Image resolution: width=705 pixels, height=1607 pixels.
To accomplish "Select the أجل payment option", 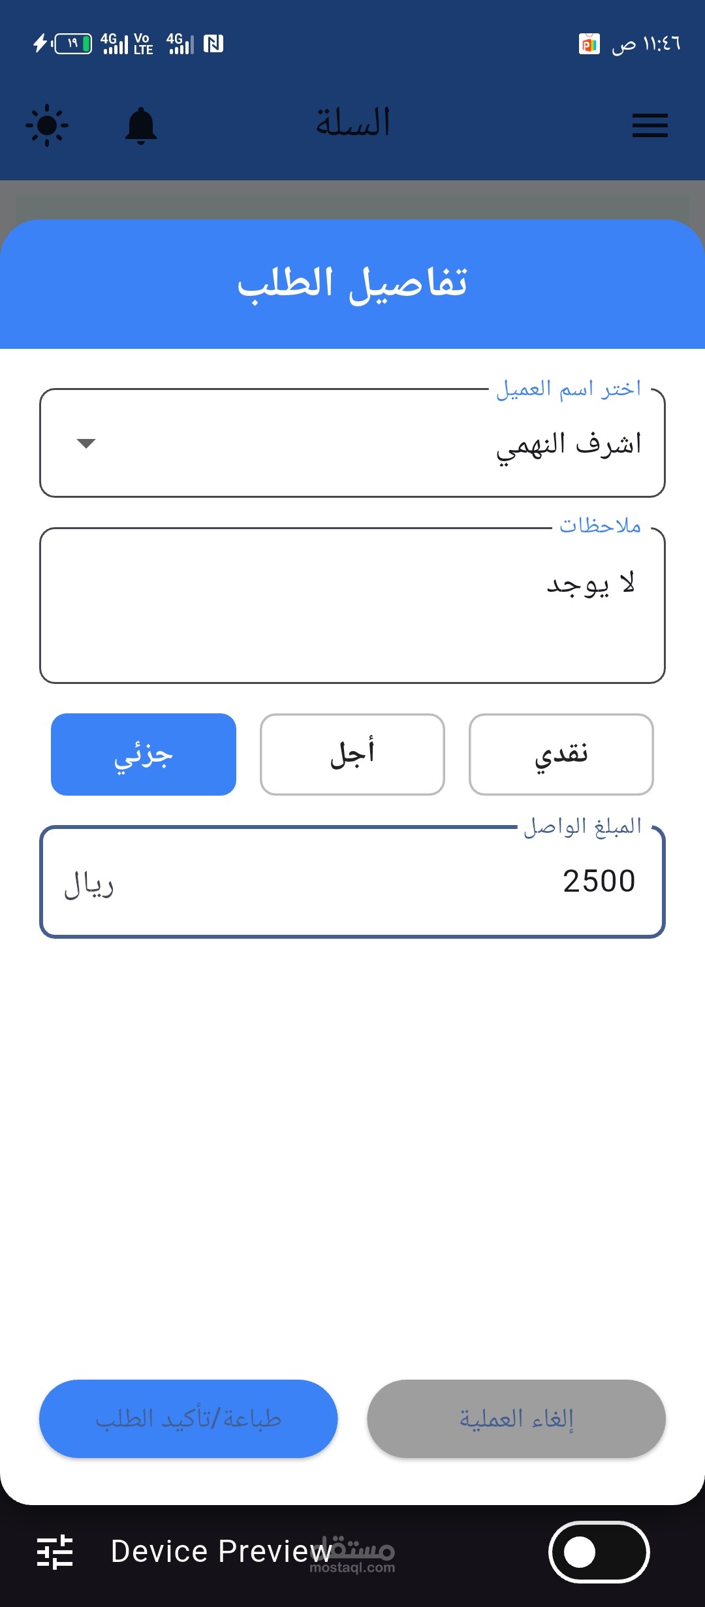I will (352, 755).
